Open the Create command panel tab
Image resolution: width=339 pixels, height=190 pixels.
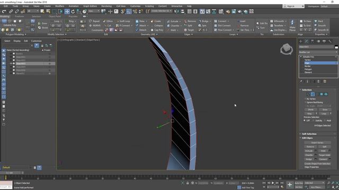(x=300, y=41)
